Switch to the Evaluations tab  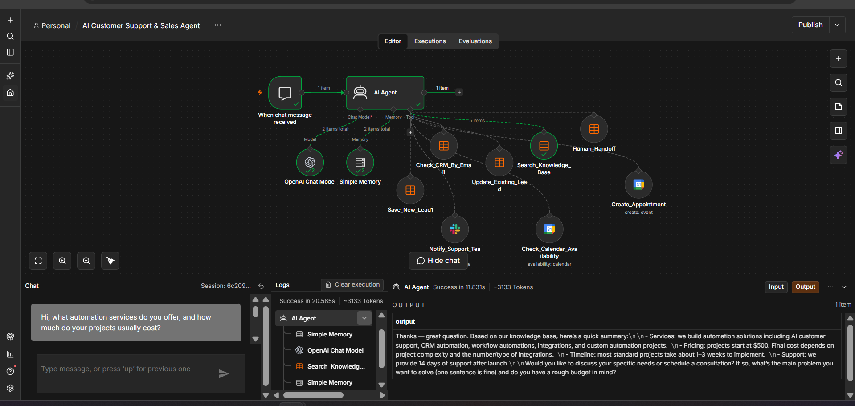click(475, 41)
